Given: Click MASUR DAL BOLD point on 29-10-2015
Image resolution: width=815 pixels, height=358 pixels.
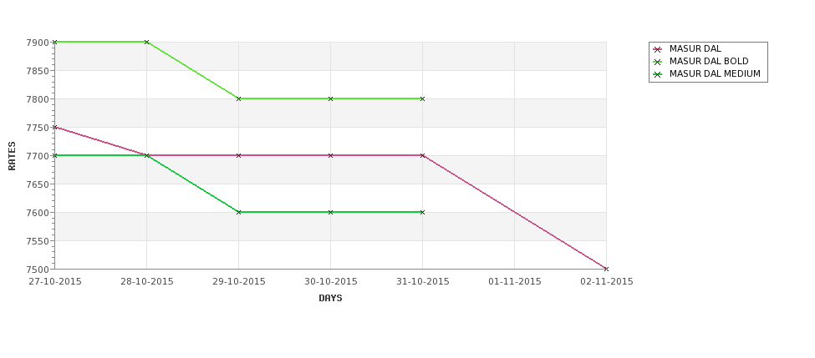Looking at the screenshot, I should pos(238,98).
